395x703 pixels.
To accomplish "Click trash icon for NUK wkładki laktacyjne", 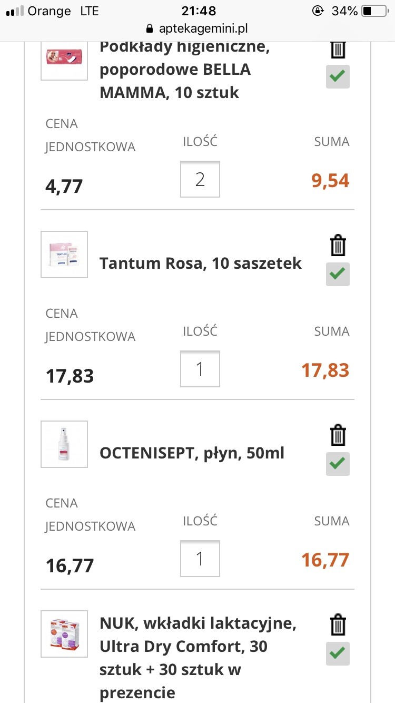I will (338, 625).
